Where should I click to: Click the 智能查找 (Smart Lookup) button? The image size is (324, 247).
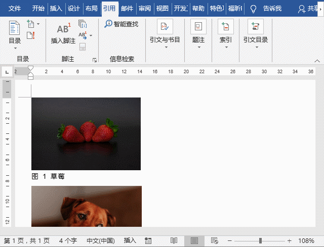click(x=121, y=24)
